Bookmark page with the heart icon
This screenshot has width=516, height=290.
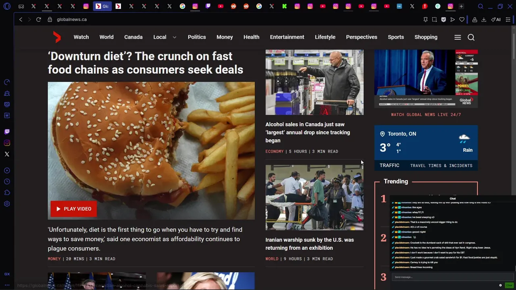point(462,19)
